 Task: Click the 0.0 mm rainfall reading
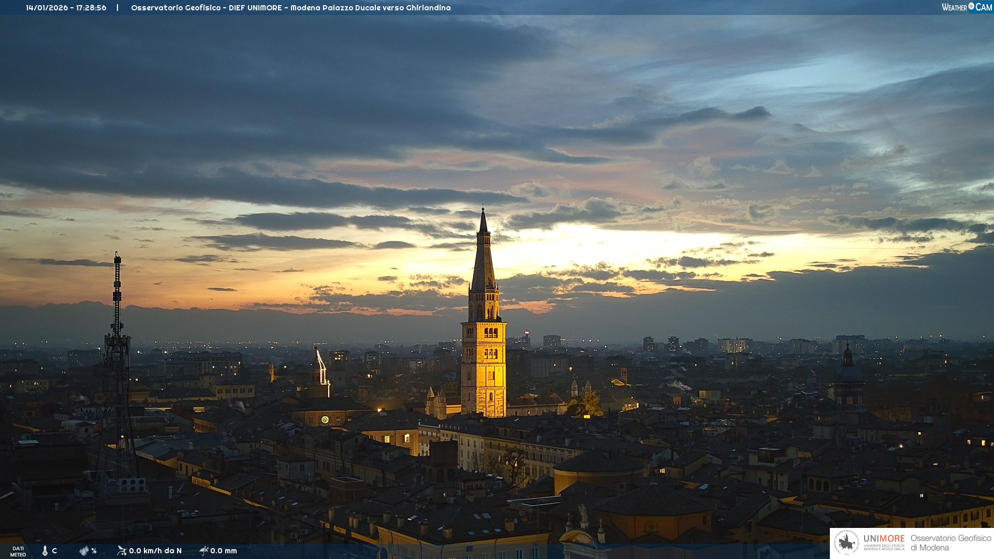point(224,551)
